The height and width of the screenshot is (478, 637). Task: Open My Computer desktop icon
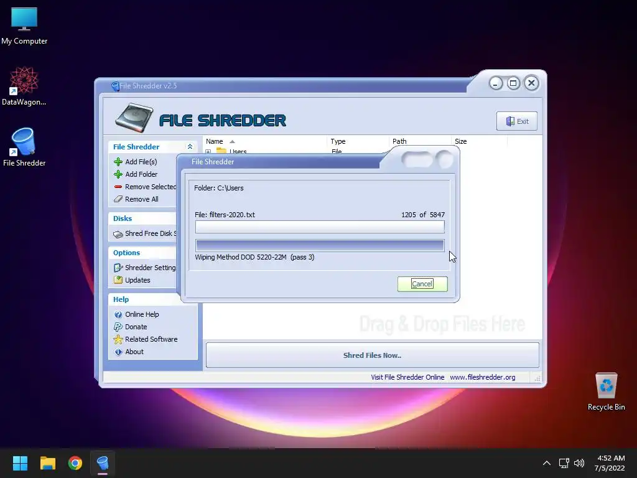tap(24, 26)
